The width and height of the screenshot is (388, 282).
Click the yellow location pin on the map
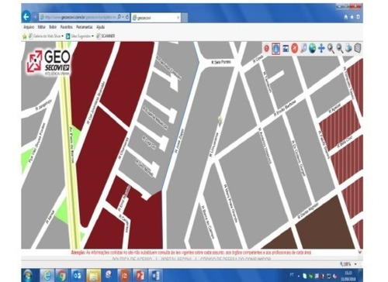point(220,120)
